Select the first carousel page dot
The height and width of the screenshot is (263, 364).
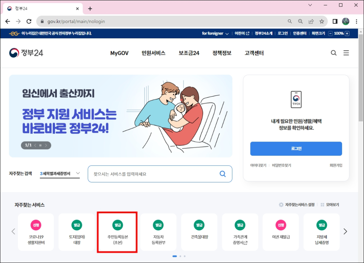tap(175, 256)
